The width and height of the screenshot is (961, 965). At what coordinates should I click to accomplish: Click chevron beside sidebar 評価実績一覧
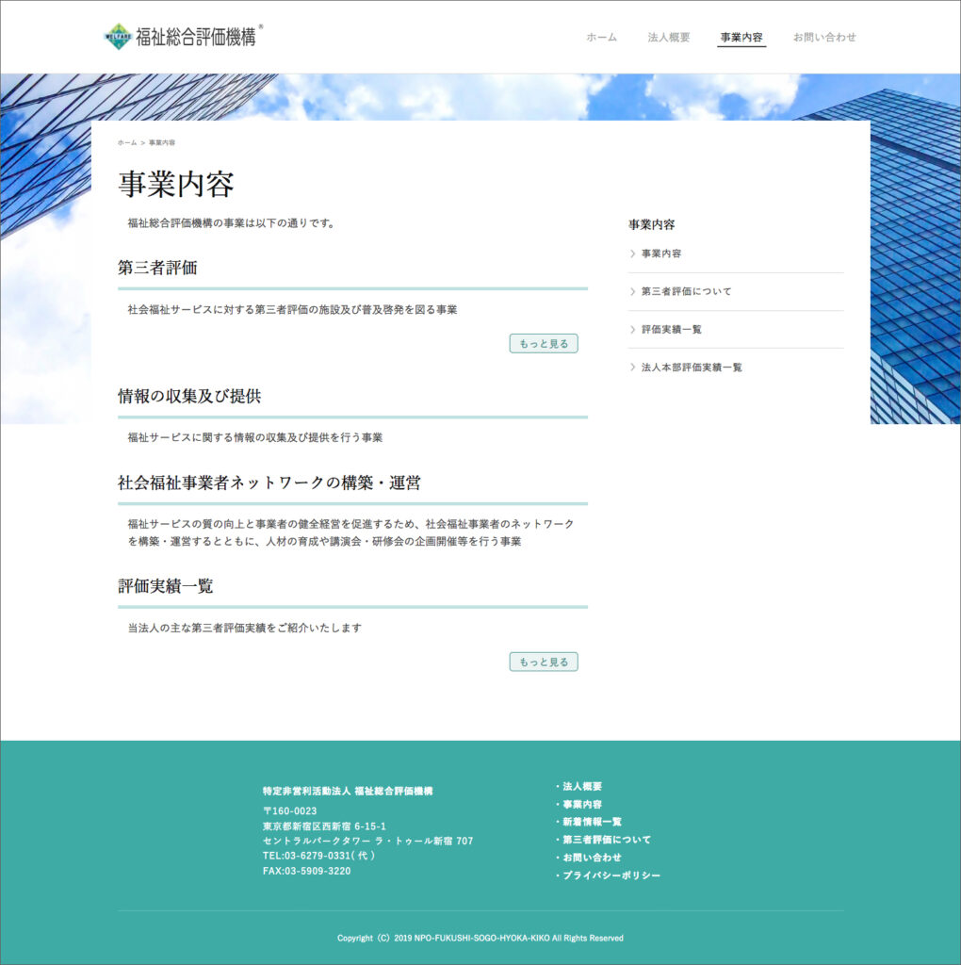[632, 329]
